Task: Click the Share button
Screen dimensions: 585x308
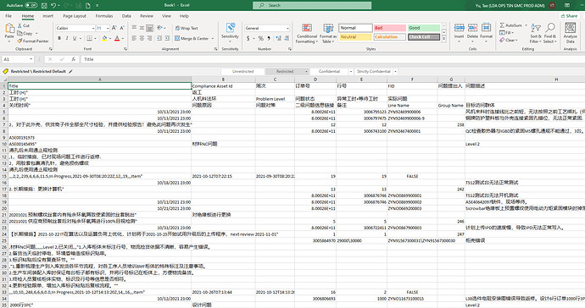Action: [569, 16]
